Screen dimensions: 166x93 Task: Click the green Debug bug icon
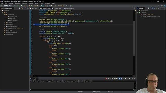(x=15, y=6)
